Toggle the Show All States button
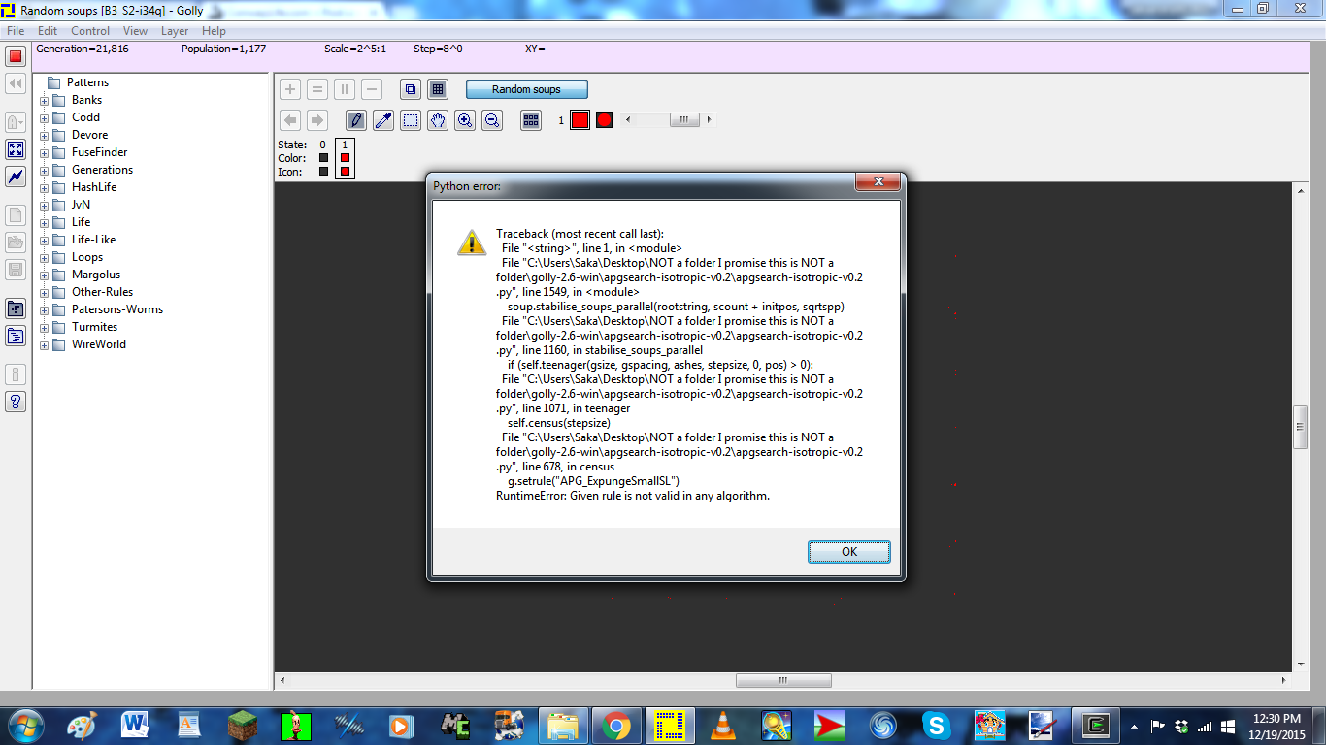The height and width of the screenshot is (745, 1326). point(531,120)
